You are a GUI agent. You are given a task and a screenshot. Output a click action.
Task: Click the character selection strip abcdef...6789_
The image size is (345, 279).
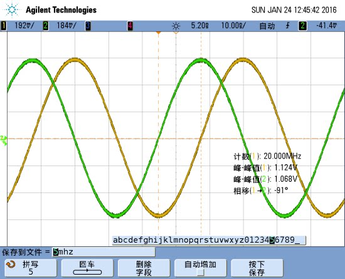coord(209,240)
